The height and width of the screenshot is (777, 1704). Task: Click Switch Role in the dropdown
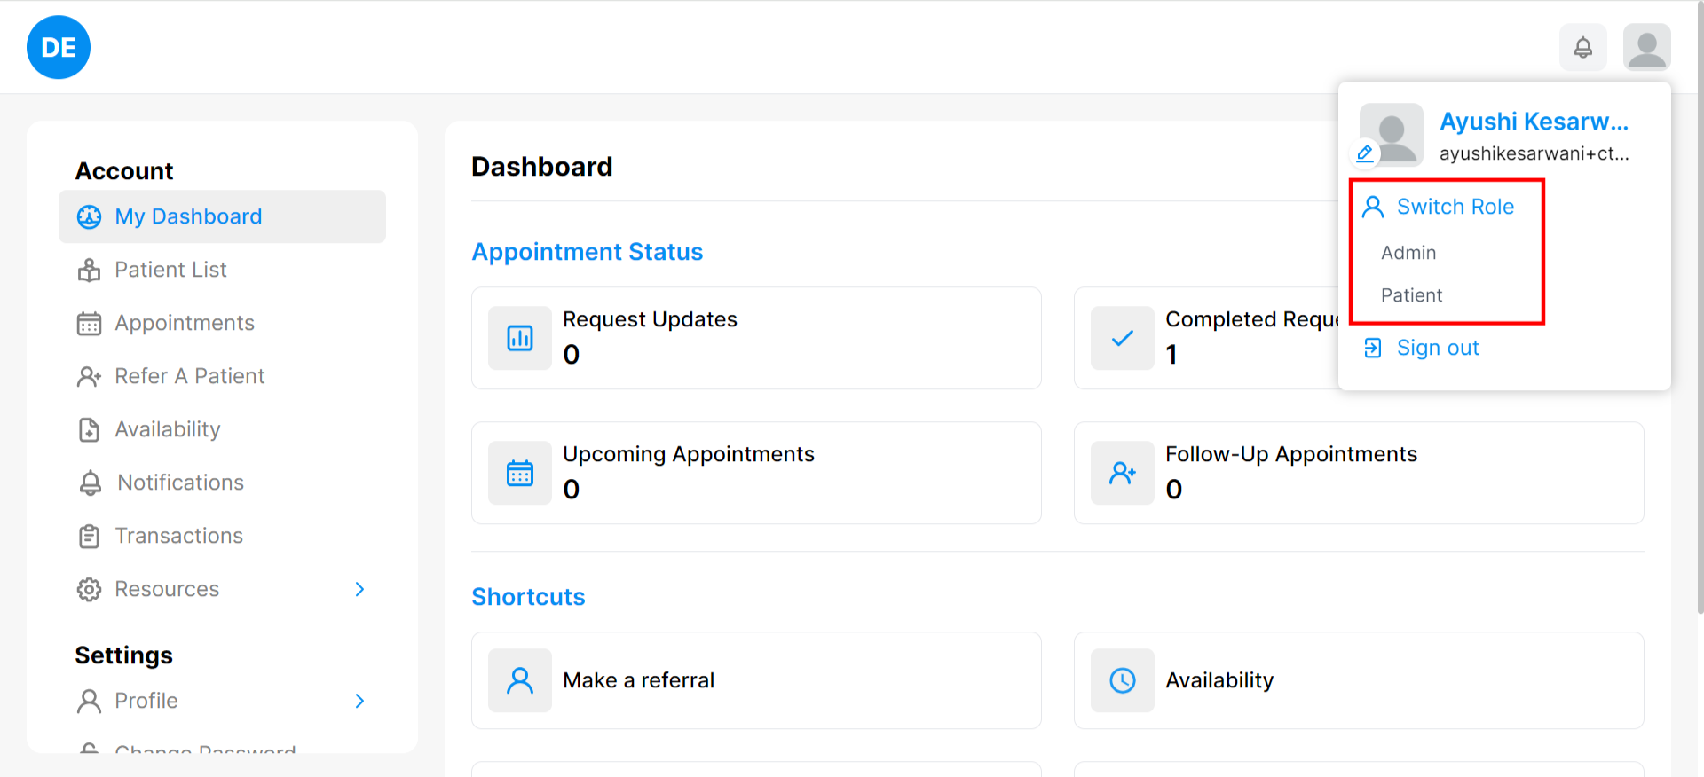[x=1455, y=207]
